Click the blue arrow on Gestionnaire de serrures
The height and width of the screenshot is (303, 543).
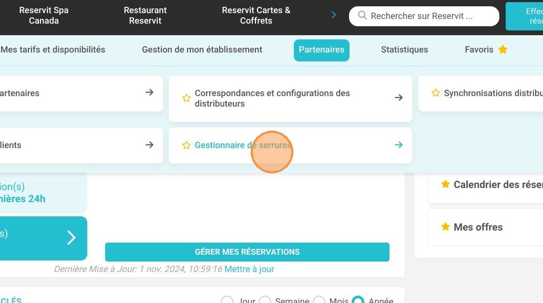(x=398, y=145)
